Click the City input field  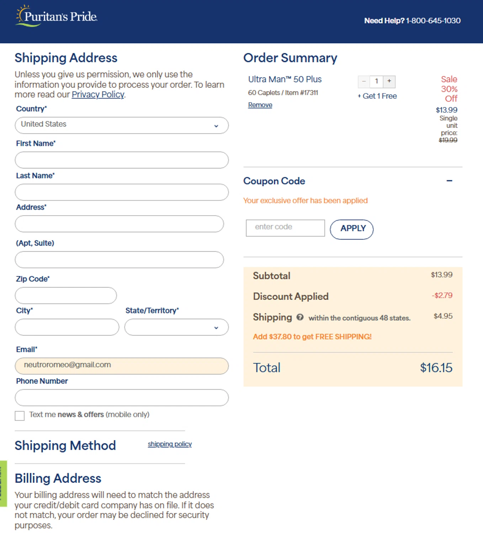click(x=67, y=327)
